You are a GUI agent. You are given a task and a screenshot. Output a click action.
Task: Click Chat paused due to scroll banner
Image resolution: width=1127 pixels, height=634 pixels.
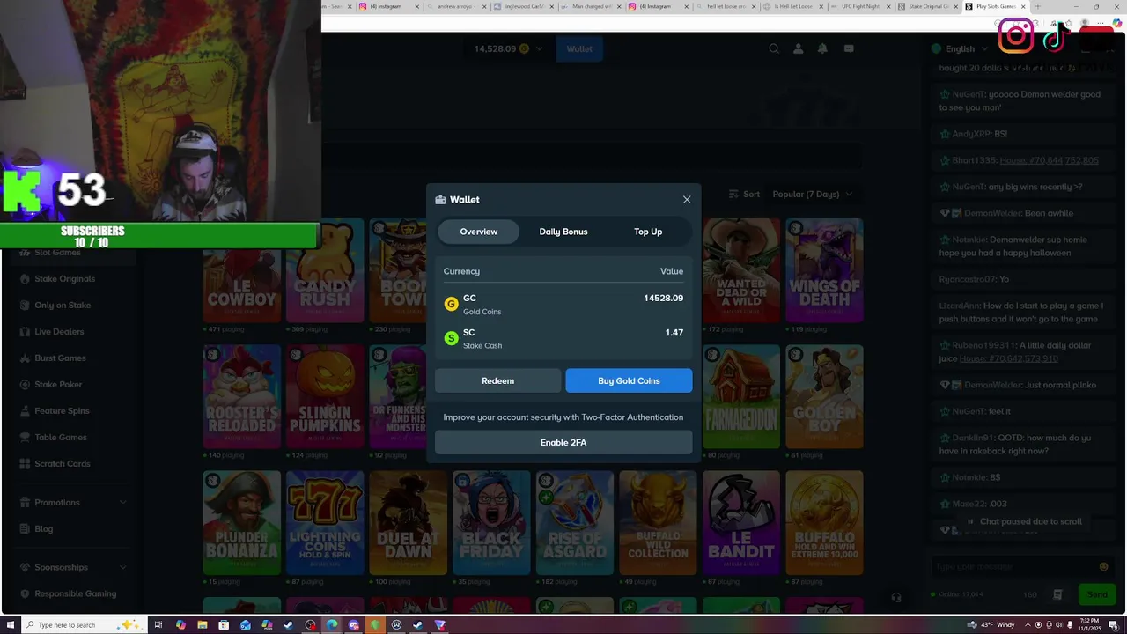1024,521
